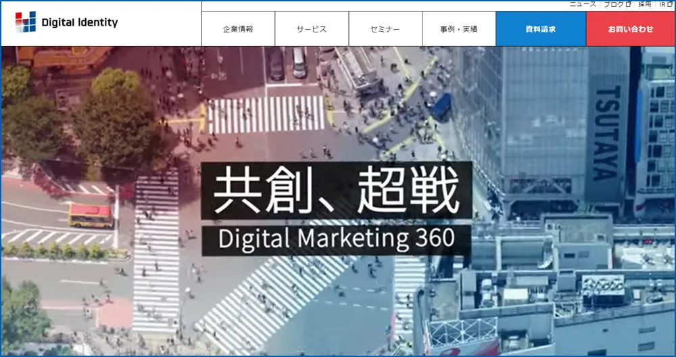The height and width of the screenshot is (357, 676).
Task: Click the Digital Identity site name text
Action: 80,22
